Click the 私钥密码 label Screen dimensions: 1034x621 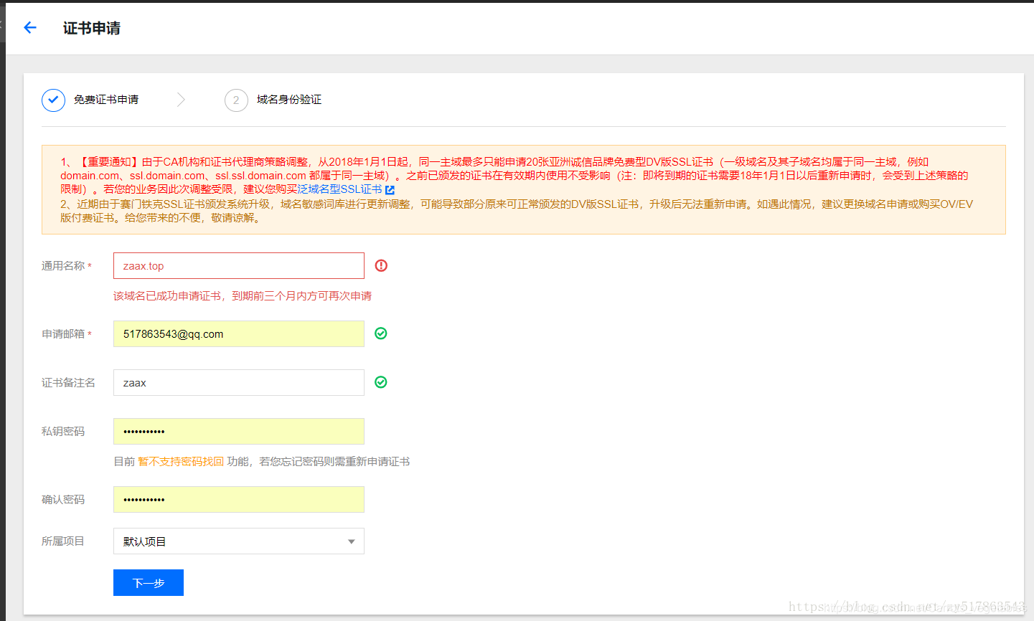pyautogui.click(x=63, y=432)
